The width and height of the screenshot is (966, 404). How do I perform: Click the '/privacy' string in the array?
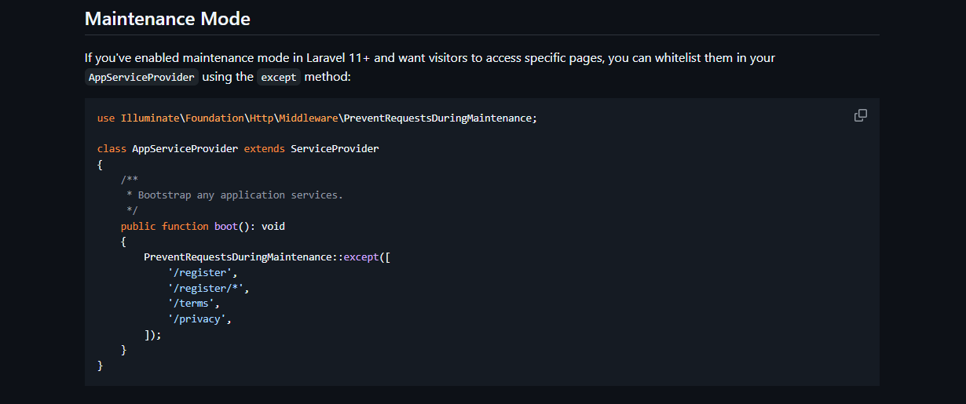[x=199, y=319]
